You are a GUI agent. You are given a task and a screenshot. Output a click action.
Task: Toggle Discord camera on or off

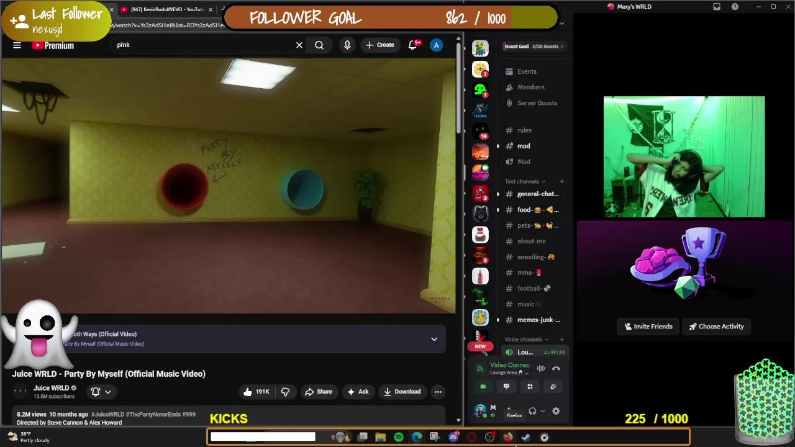coord(483,387)
